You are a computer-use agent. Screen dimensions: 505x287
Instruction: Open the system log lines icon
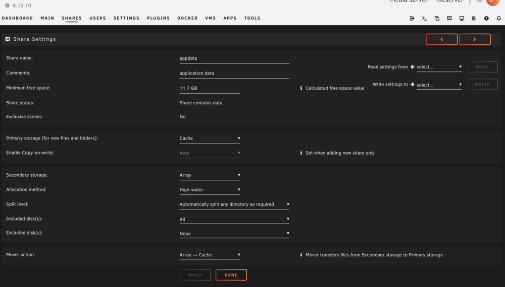[x=474, y=18]
